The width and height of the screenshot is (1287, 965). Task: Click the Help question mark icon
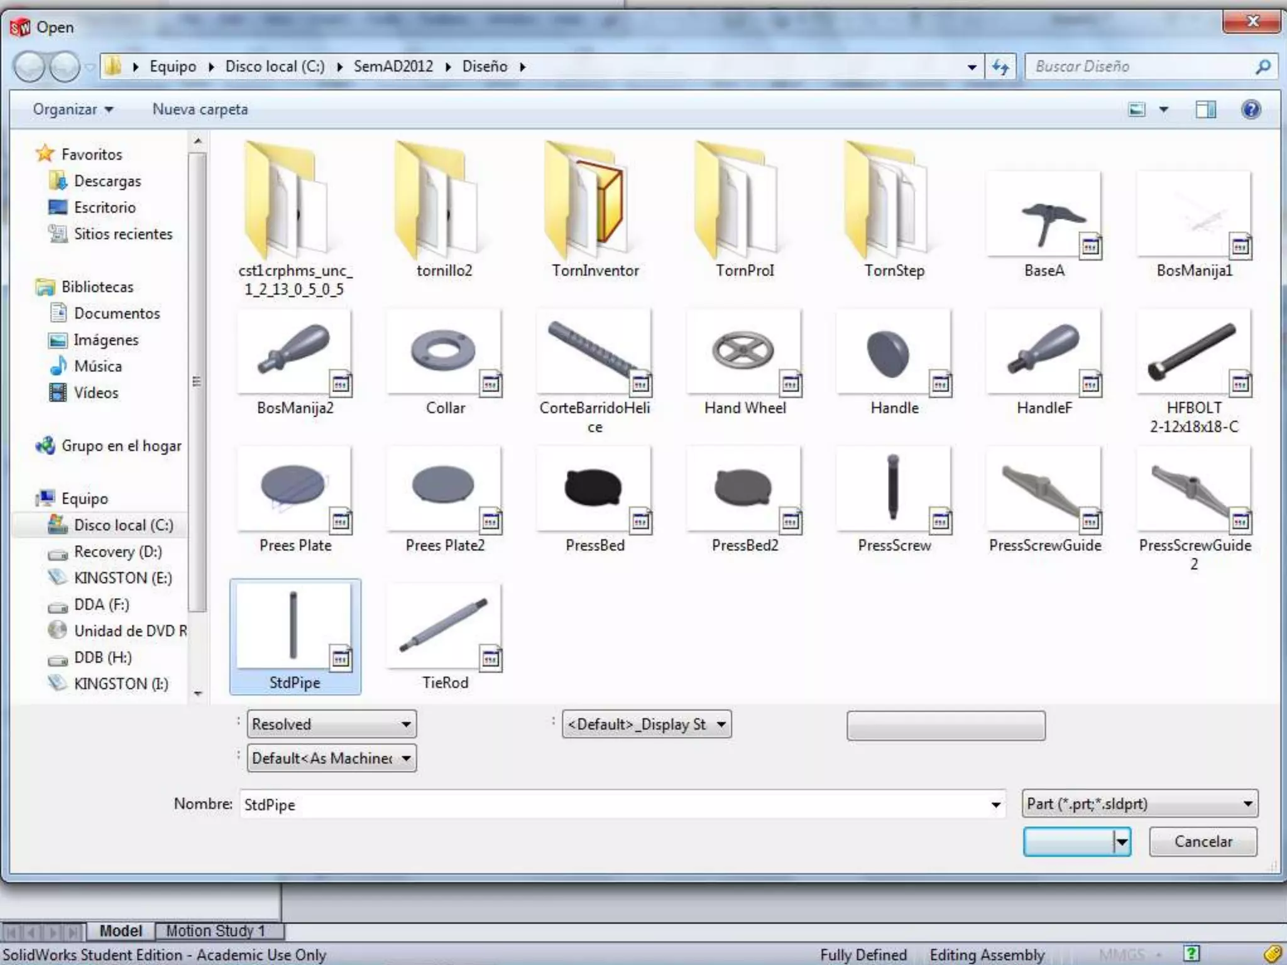coord(1251,109)
